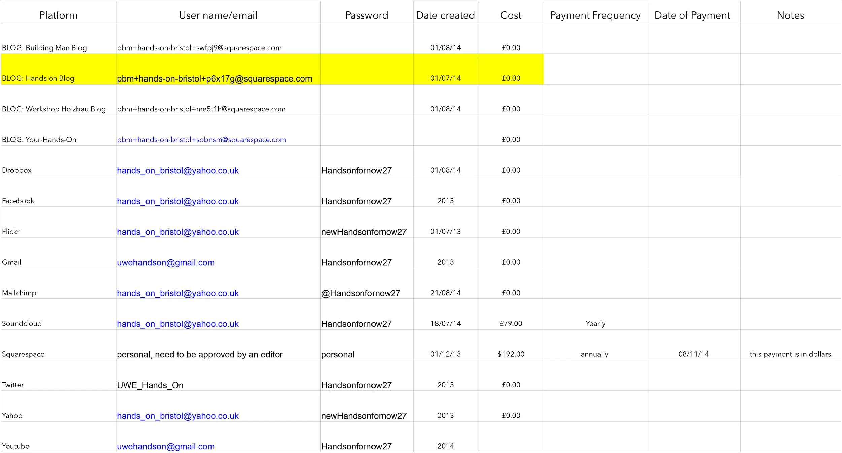Select the Soundcloud £79.00 cost cell

click(x=511, y=323)
